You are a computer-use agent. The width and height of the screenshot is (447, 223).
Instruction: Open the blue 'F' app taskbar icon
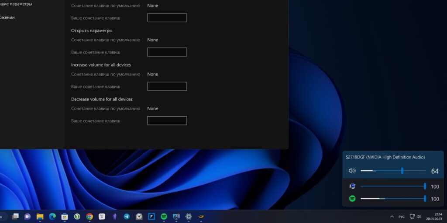click(x=151, y=216)
